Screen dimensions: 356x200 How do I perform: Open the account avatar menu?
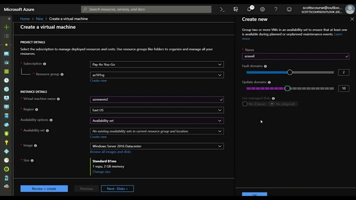(350, 9)
